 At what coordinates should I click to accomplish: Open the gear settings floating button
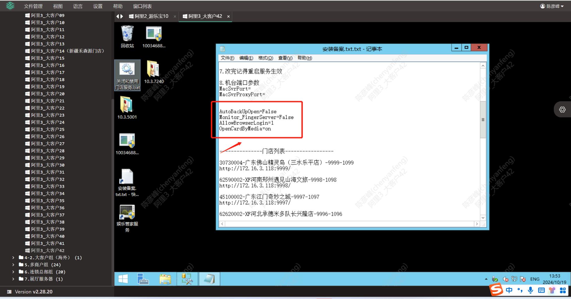pyautogui.click(x=562, y=109)
